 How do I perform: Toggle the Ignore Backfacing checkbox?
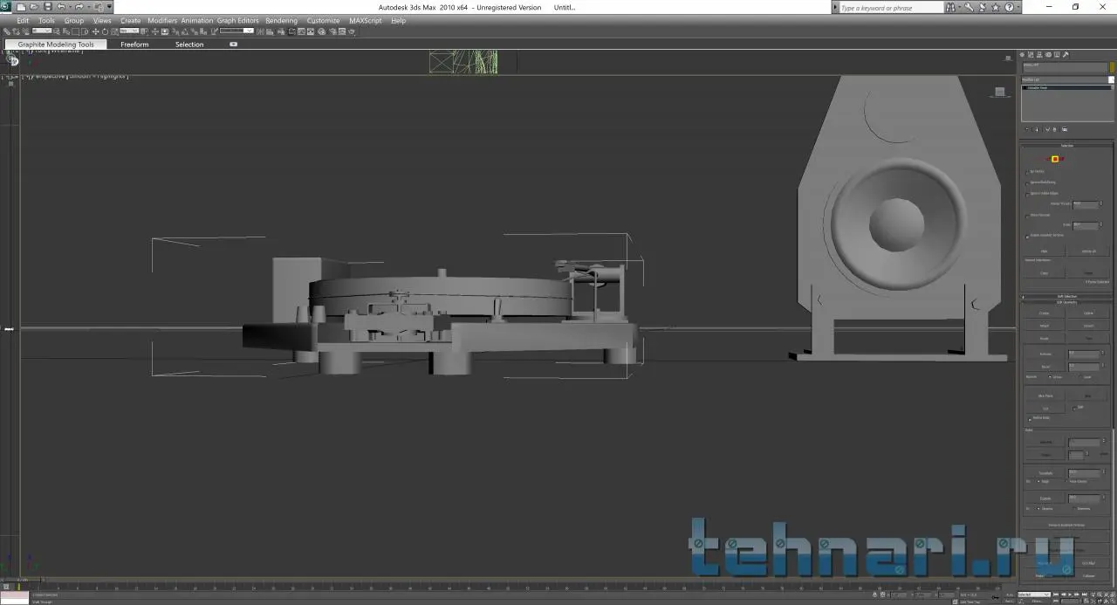[x=1027, y=182]
